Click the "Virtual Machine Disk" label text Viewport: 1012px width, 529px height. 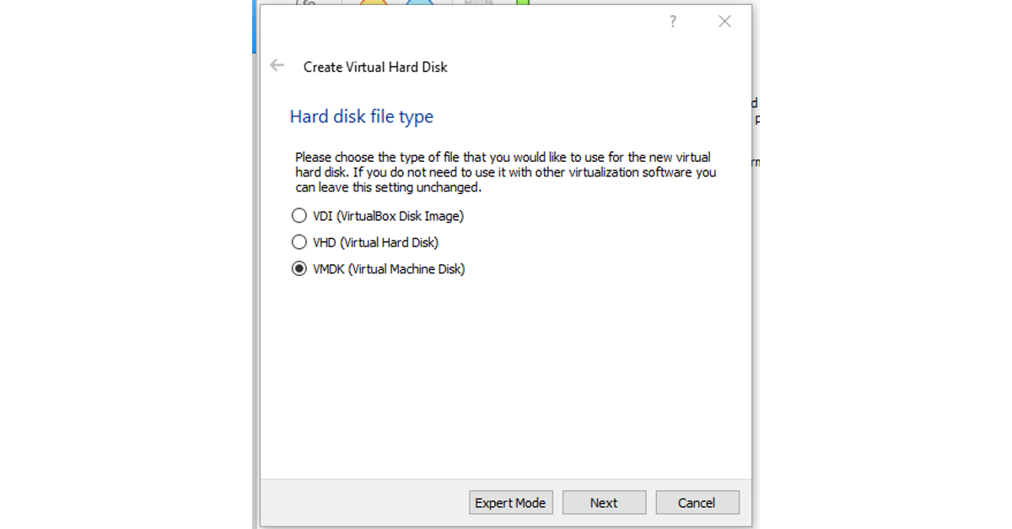(x=404, y=269)
